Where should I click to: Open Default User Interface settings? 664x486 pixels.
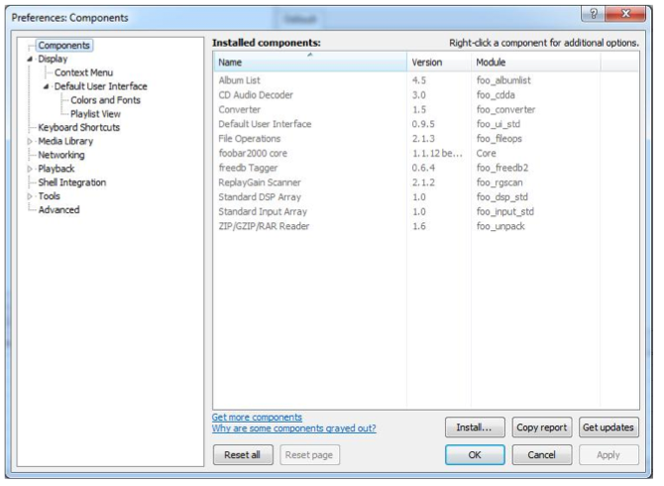click(100, 86)
